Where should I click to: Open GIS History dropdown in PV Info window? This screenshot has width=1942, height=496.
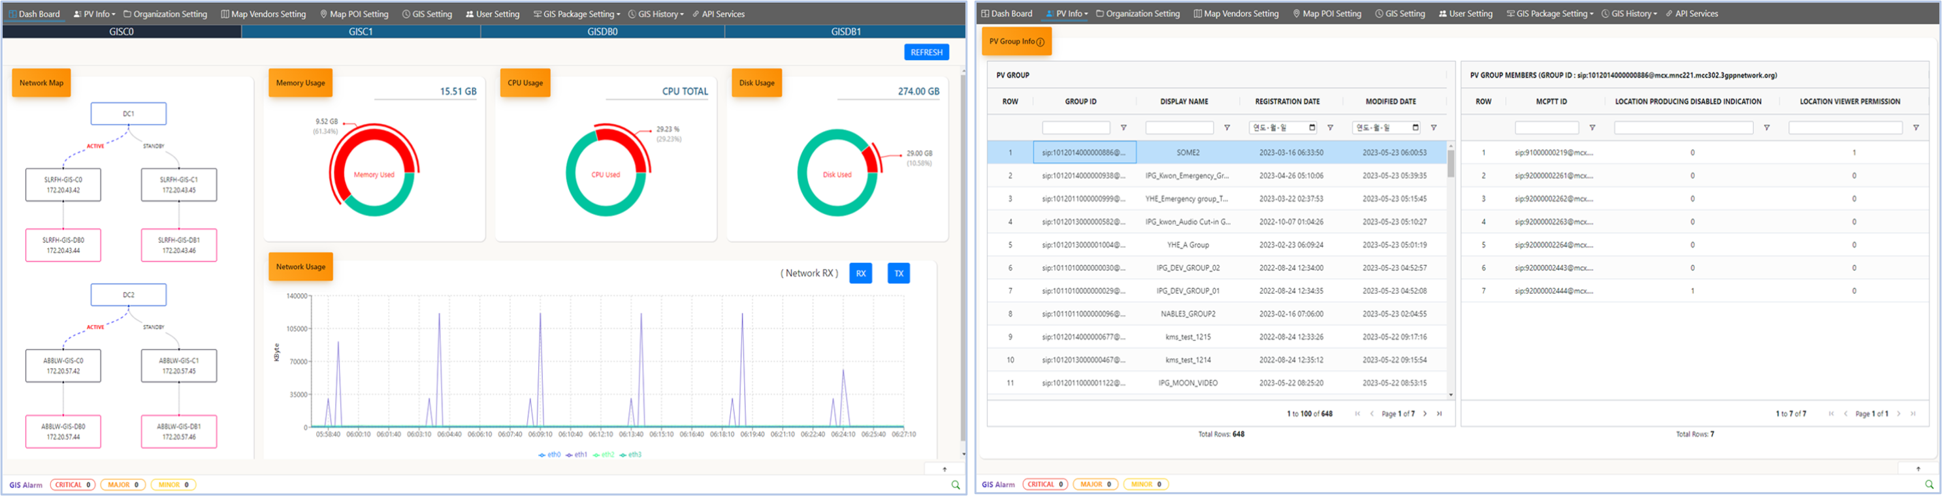1629,14
